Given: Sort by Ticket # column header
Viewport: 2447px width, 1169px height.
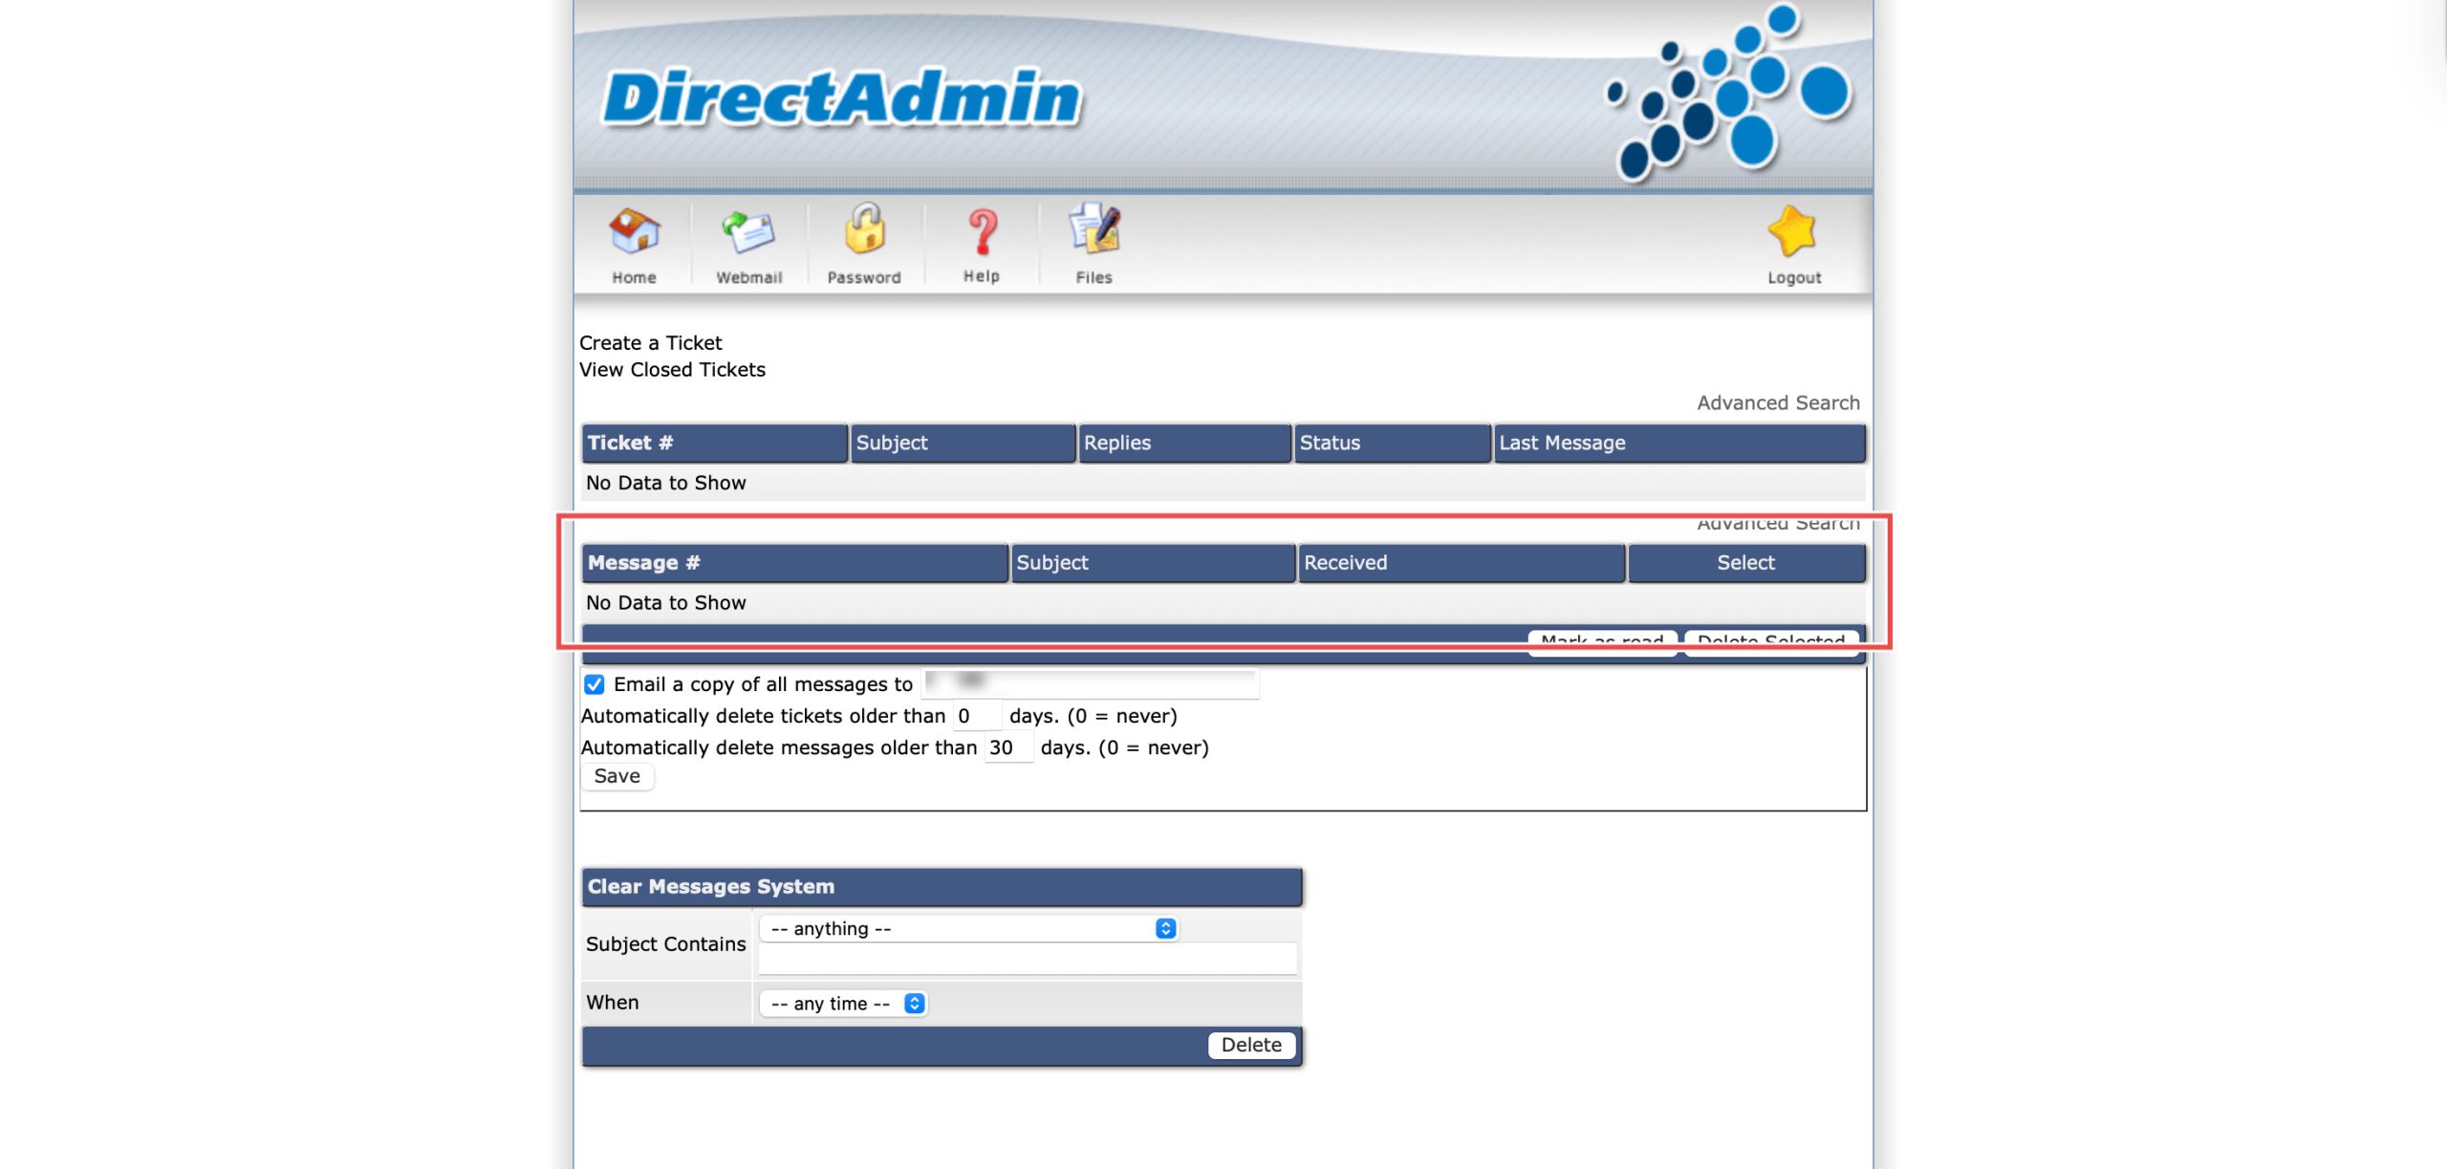Looking at the screenshot, I should point(631,444).
